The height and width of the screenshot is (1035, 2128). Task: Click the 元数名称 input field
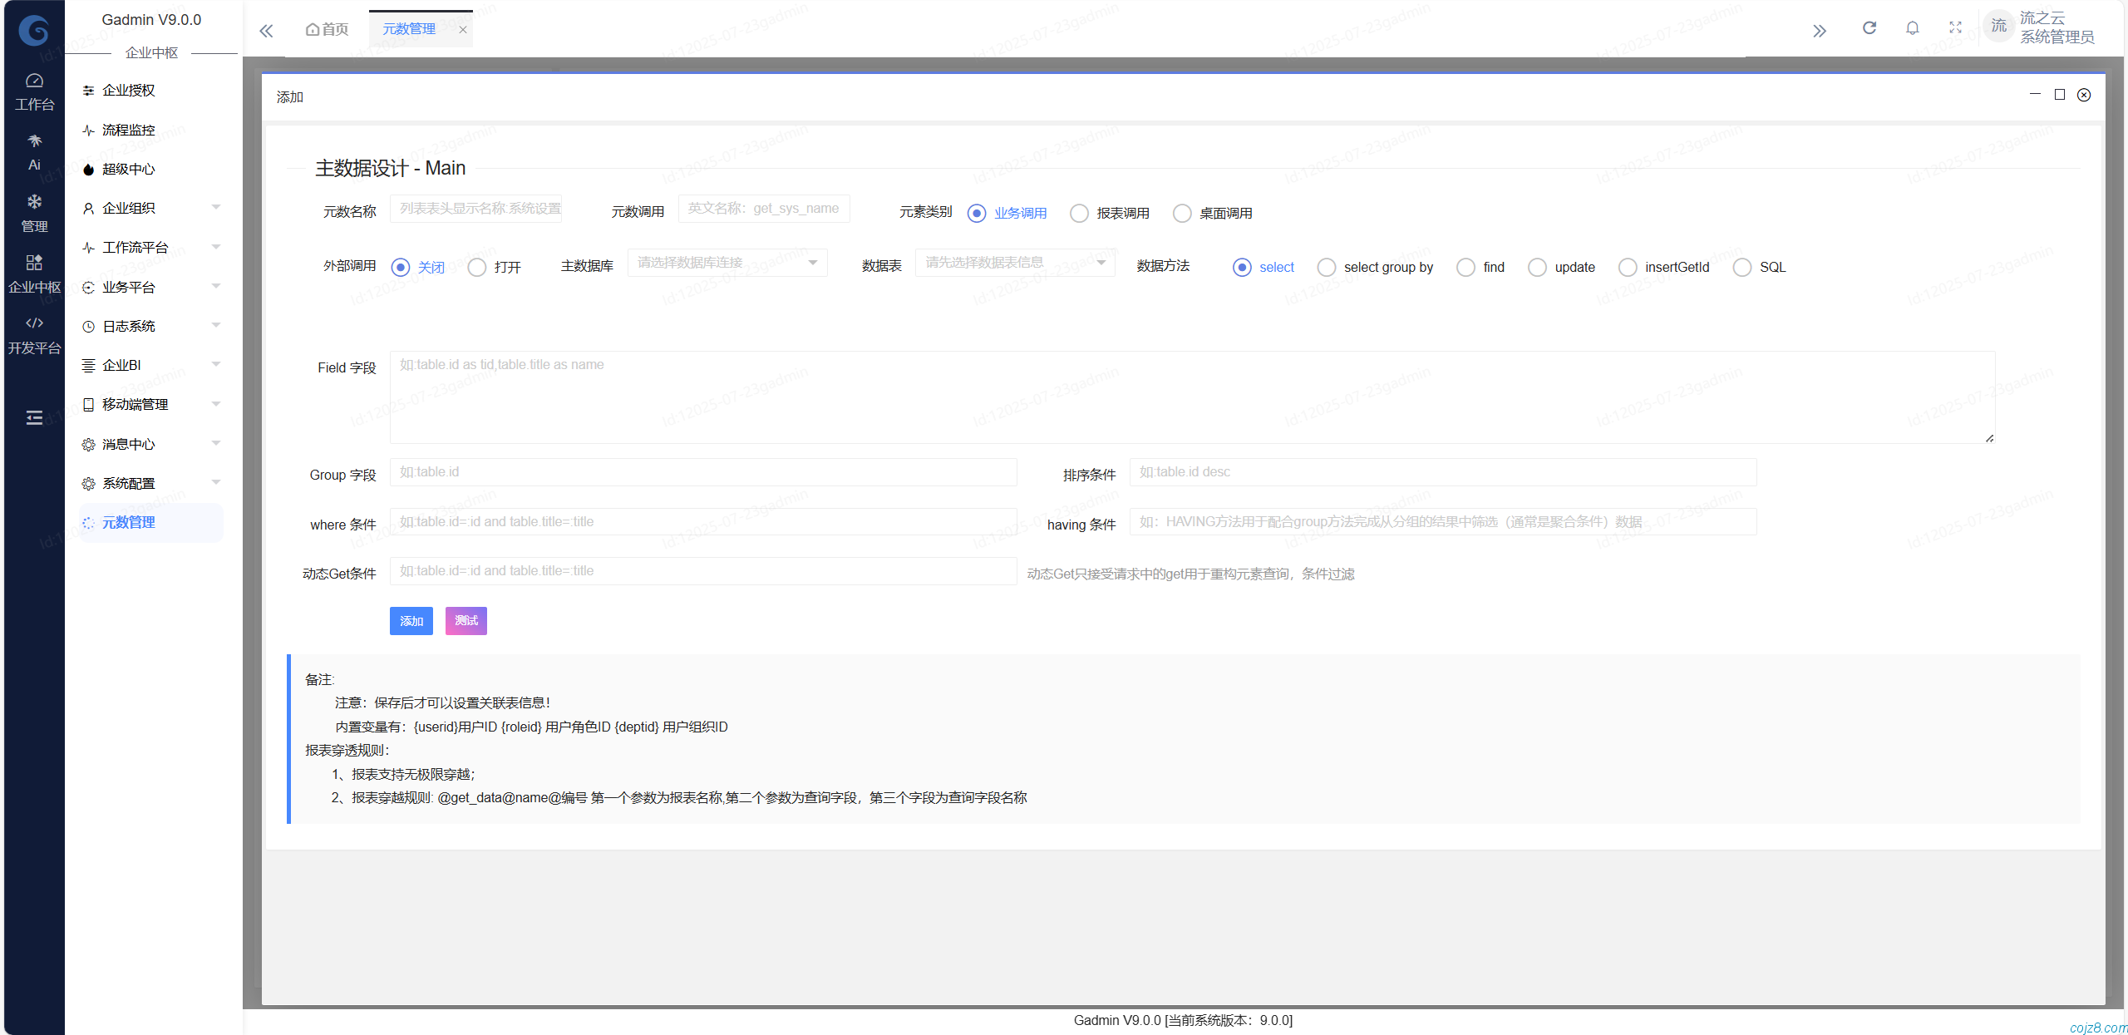point(476,209)
